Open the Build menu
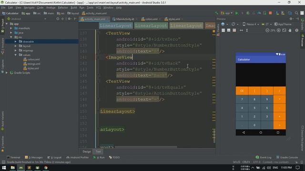 coord(73,8)
